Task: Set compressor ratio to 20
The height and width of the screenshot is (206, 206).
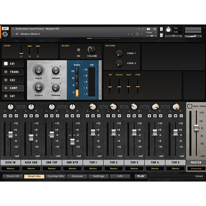Action: tap(77, 71)
